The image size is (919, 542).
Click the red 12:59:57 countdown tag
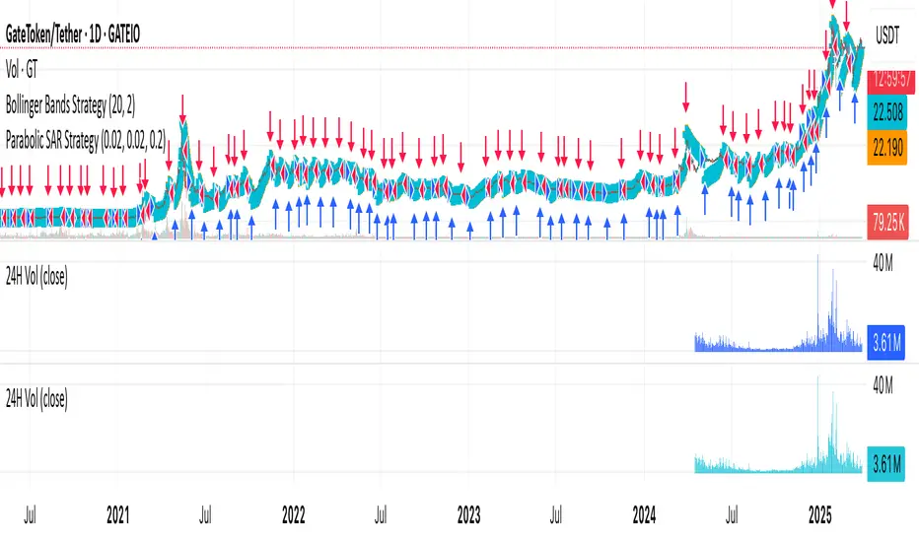(x=891, y=80)
